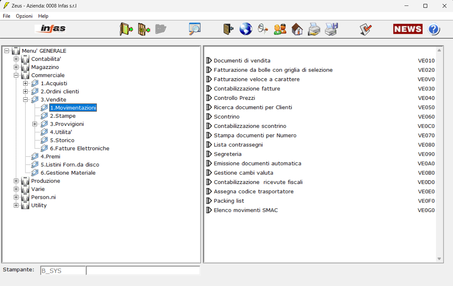Click the printer with floppy disk icon
This screenshot has width=453, height=286.
pos(332,29)
